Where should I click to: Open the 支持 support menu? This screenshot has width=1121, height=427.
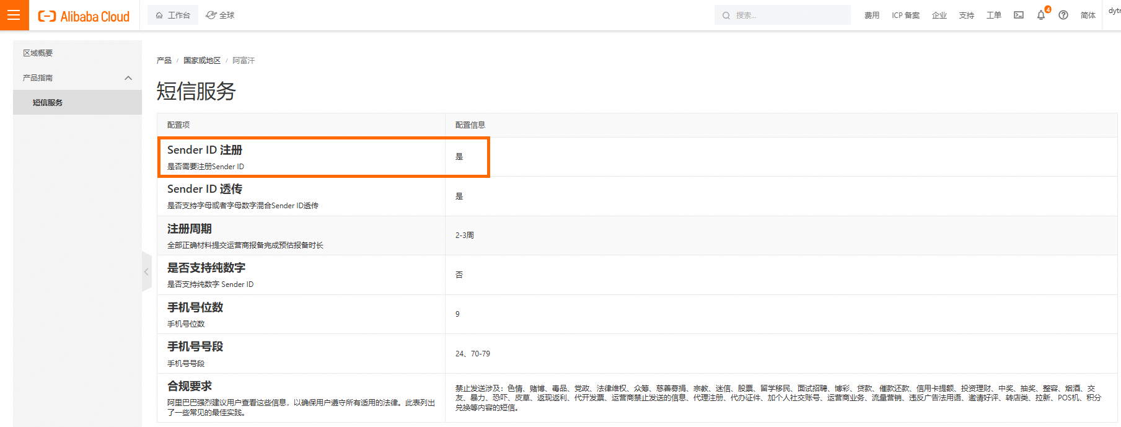coord(967,15)
